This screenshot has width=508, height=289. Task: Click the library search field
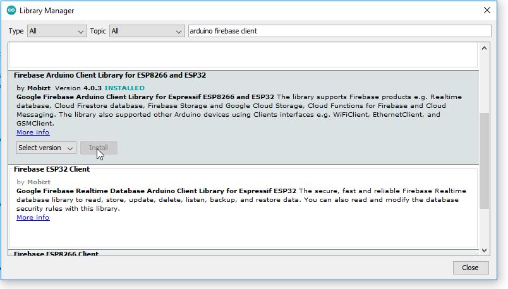(x=339, y=31)
